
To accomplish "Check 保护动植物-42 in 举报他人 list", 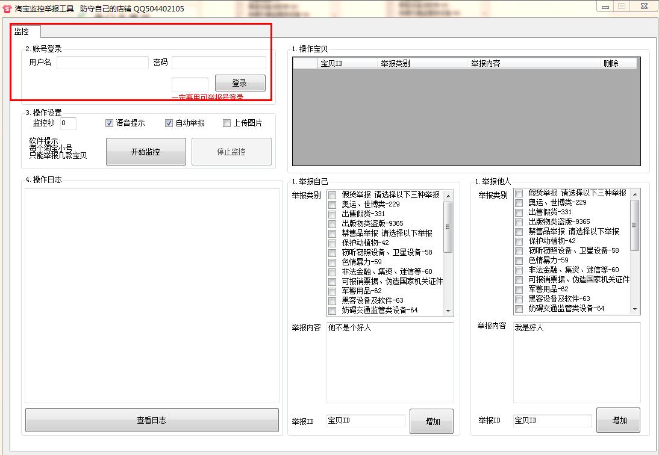I will pos(519,242).
